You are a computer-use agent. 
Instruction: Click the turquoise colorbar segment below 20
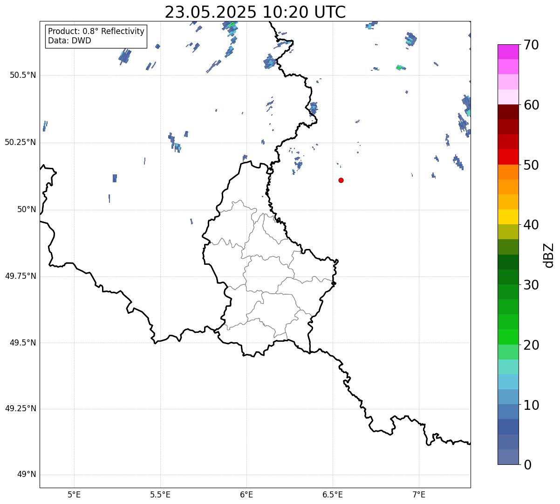pos(508,367)
